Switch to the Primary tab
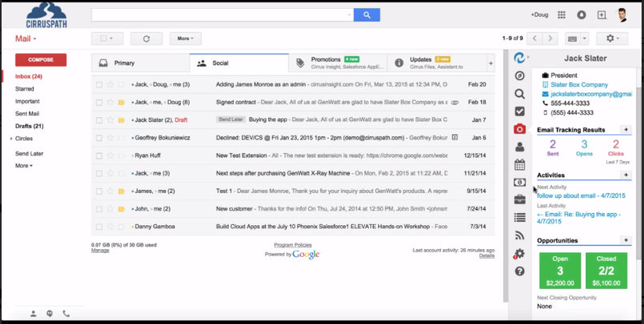Viewport: 644px width, 324px height. tap(141, 63)
